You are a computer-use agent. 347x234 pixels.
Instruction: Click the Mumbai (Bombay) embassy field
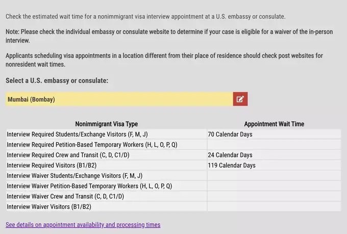[119, 99]
